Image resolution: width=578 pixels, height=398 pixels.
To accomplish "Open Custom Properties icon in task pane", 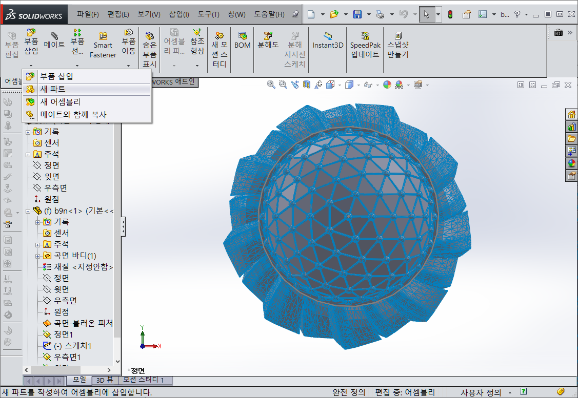I will pyautogui.click(x=571, y=175).
